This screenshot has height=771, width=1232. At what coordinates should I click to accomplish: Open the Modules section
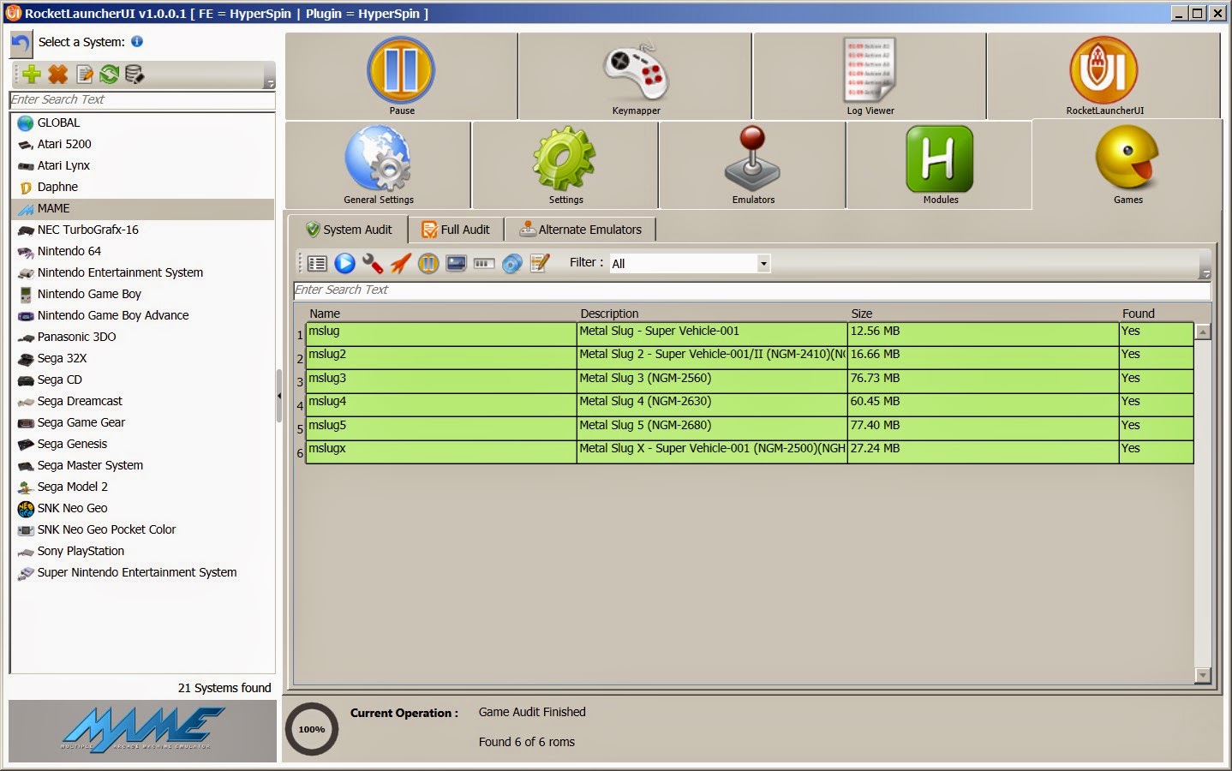click(940, 165)
